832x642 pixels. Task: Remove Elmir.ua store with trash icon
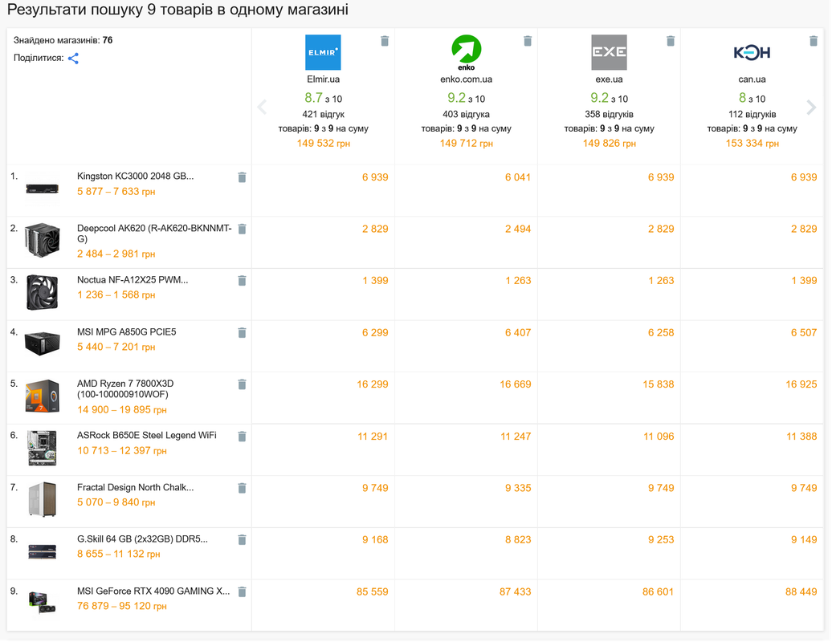click(x=385, y=41)
